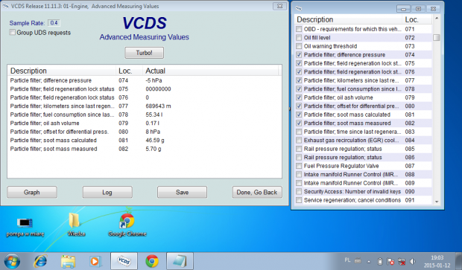Image resolution: width=462 pixels, height=270 pixels.
Task: Click the PL language indicator
Action: (x=347, y=260)
